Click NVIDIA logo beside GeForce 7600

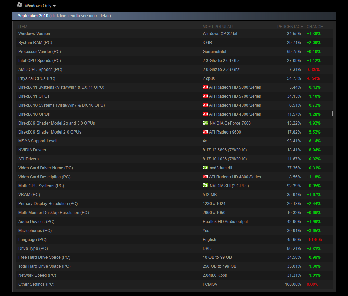point(205,123)
